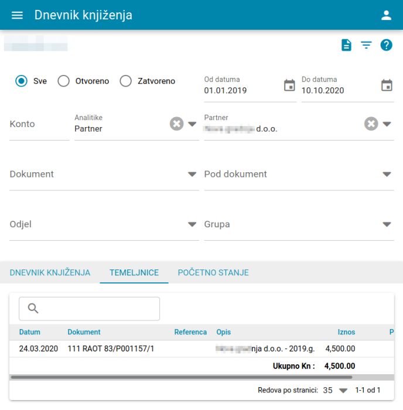Select the Zatvoreno radio button

point(126,81)
